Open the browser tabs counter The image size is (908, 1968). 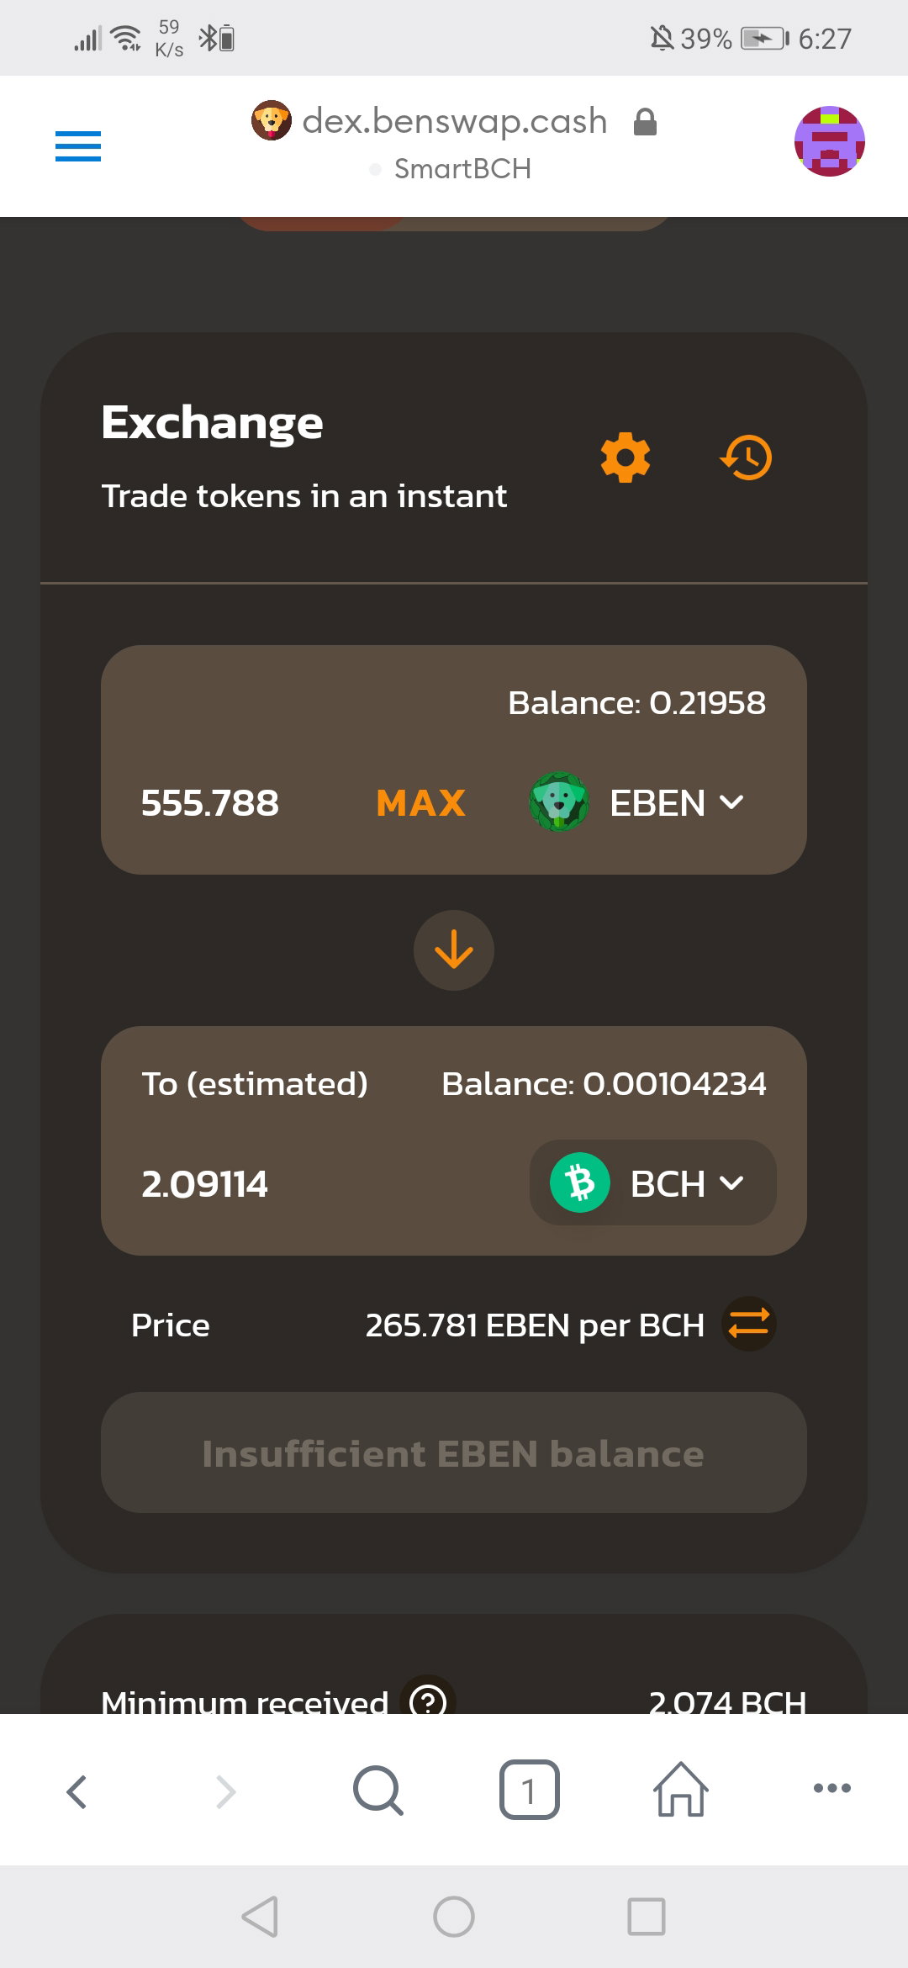click(x=530, y=1790)
